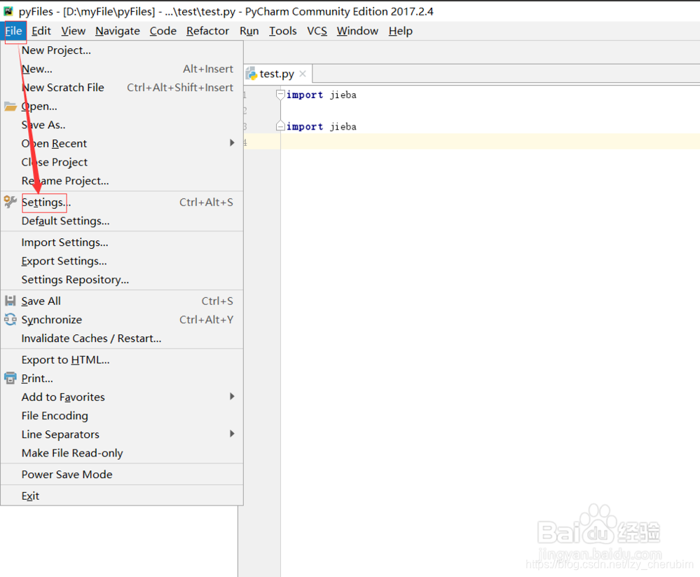Screen dimensions: 700x577
Task: Open the Run menu
Action: (x=249, y=31)
